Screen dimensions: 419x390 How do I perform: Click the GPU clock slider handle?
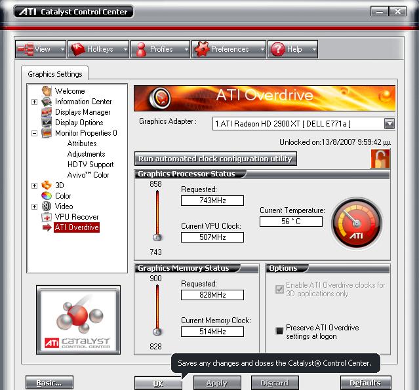157,237
